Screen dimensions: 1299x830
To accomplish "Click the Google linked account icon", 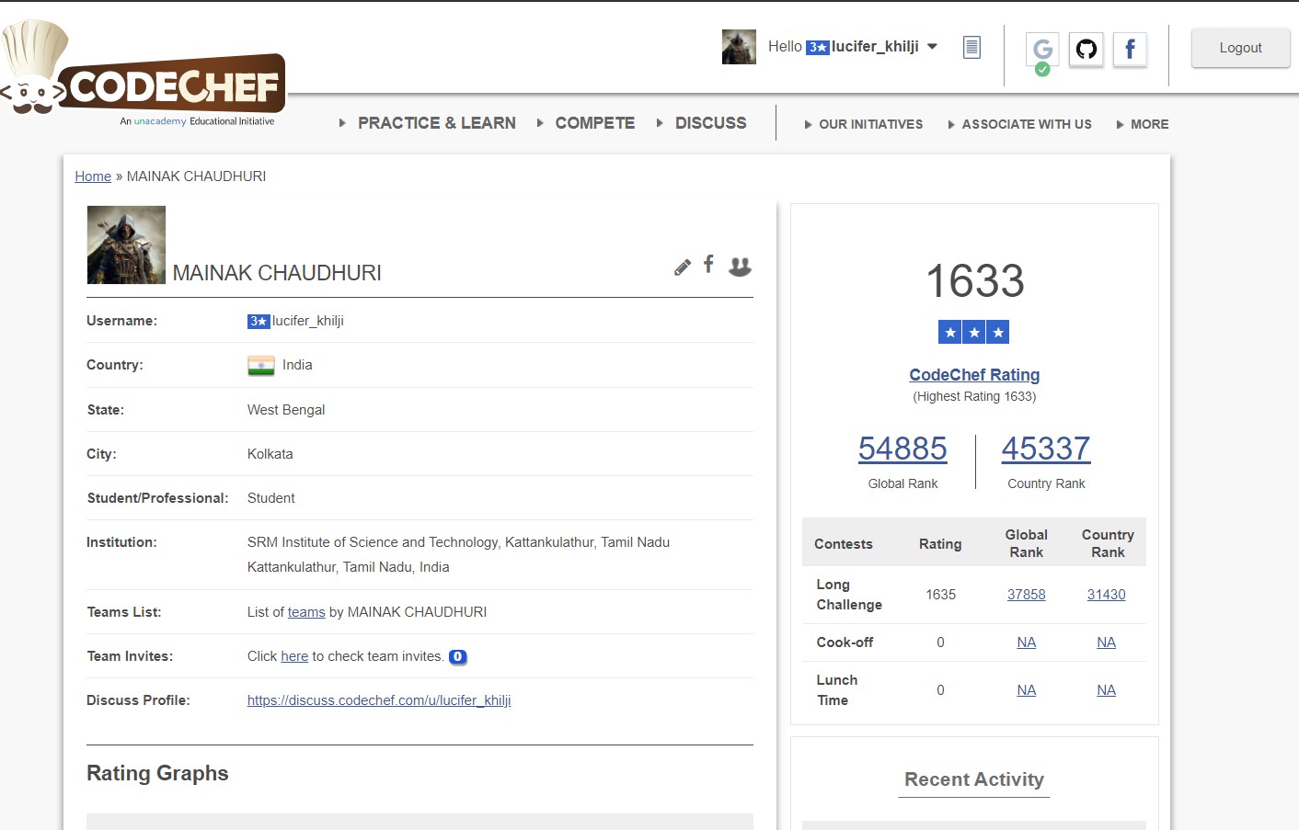I will click(x=1042, y=51).
